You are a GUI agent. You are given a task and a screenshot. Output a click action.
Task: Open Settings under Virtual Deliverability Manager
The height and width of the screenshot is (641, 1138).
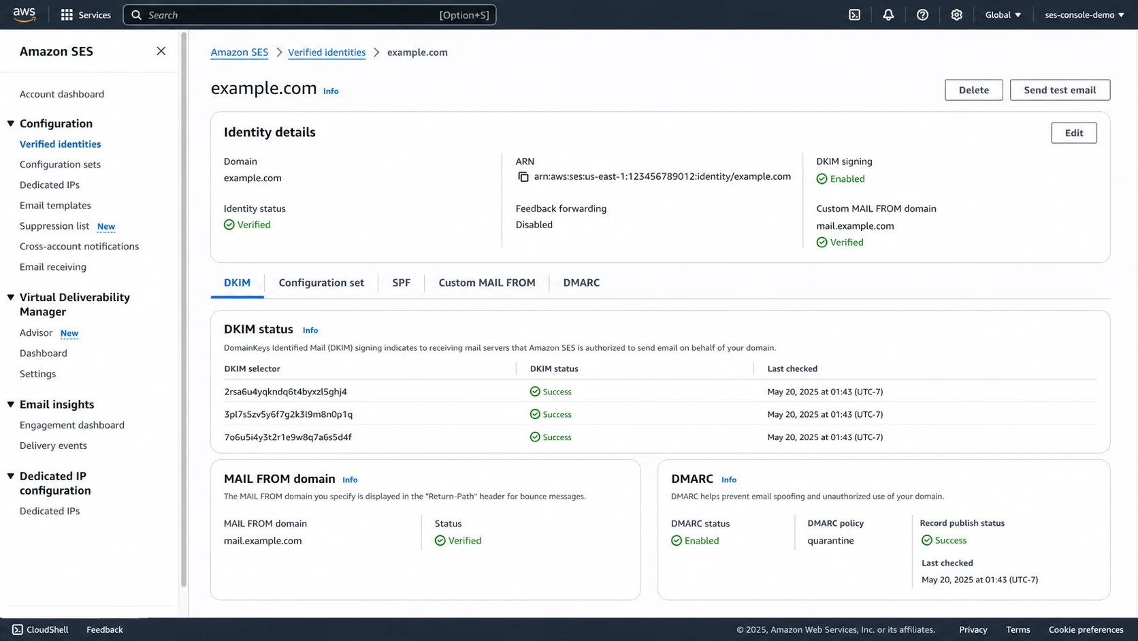pos(38,373)
